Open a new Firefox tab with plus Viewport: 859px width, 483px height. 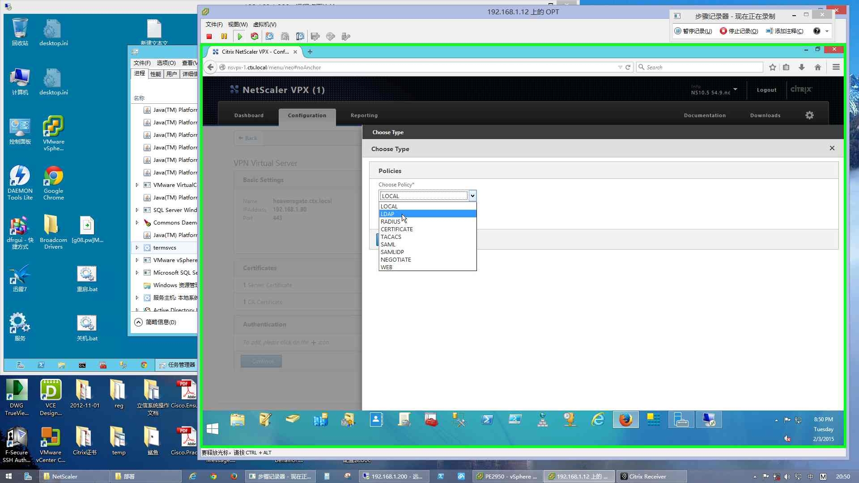tap(310, 52)
